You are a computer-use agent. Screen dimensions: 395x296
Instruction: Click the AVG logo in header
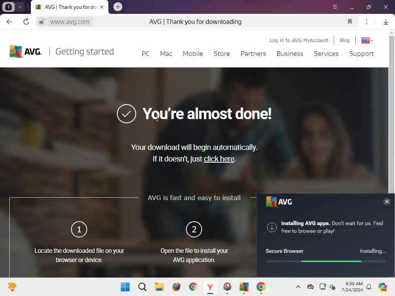[25, 52]
